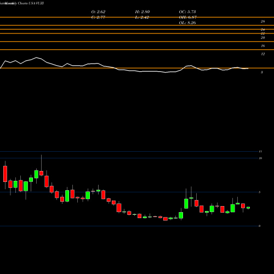
Task: Click the 'OL: 8.26' value
Action: (187, 23)
